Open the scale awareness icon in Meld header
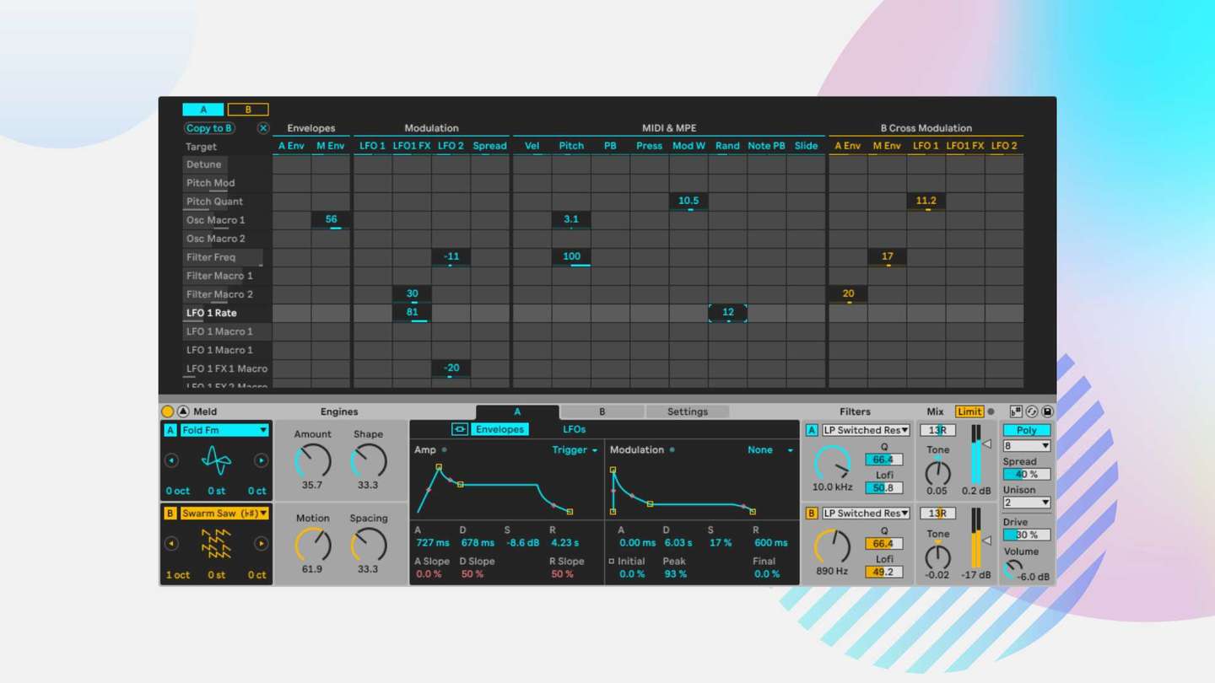The width and height of the screenshot is (1215, 683). (x=1016, y=411)
